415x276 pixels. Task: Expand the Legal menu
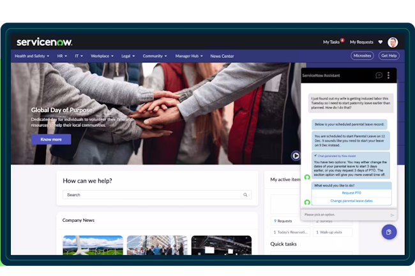click(x=128, y=56)
